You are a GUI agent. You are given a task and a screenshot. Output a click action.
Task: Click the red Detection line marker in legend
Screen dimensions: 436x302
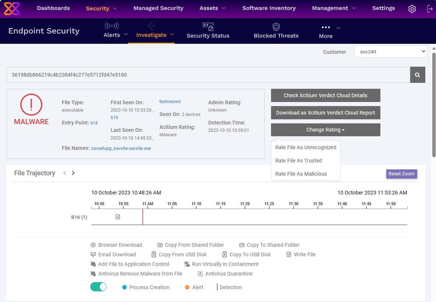point(217,287)
